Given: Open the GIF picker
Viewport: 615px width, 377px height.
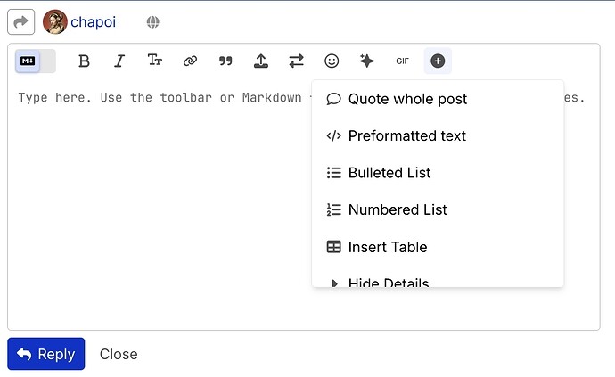Looking at the screenshot, I should pyautogui.click(x=402, y=61).
